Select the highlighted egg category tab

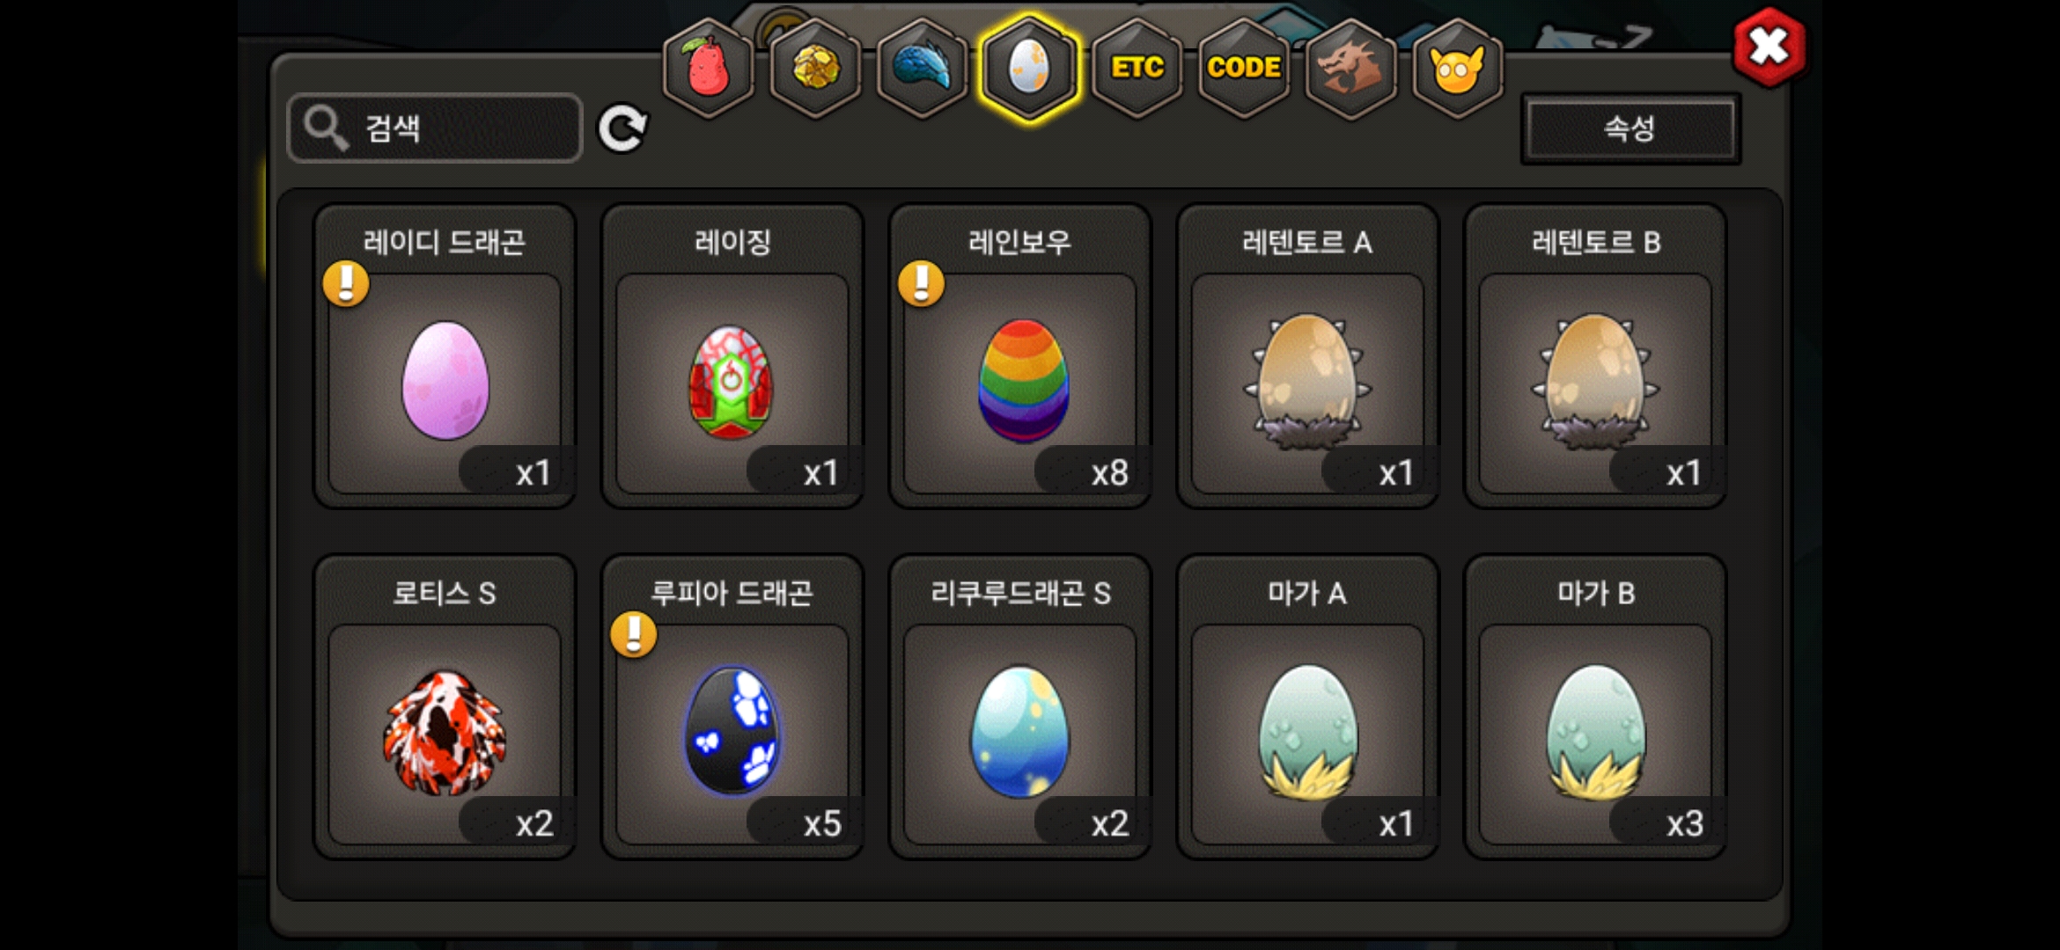coord(1030,68)
